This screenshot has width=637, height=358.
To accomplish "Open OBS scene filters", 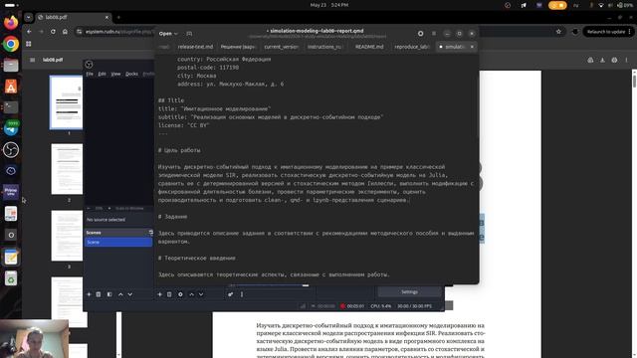I will [x=109, y=294].
